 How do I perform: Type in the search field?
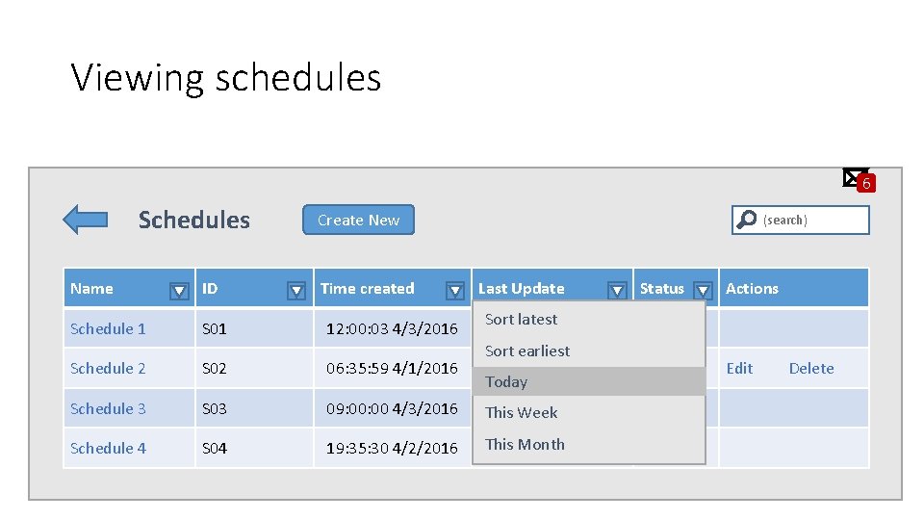pos(811,221)
